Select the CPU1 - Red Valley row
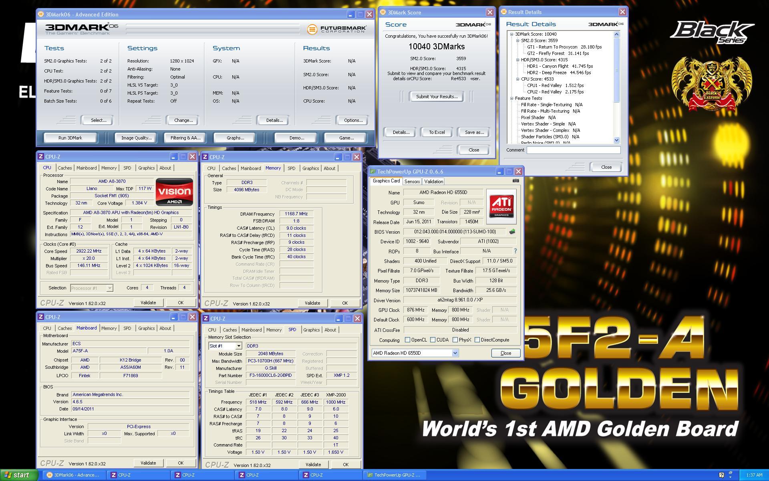 555,85
